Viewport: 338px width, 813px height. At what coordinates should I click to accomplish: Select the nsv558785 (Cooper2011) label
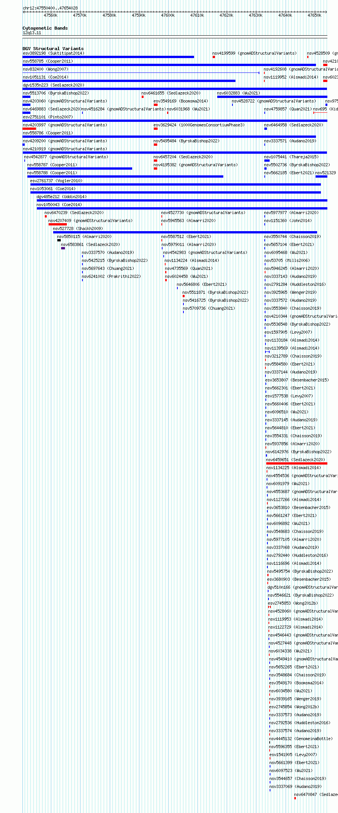(x=47, y=61)
